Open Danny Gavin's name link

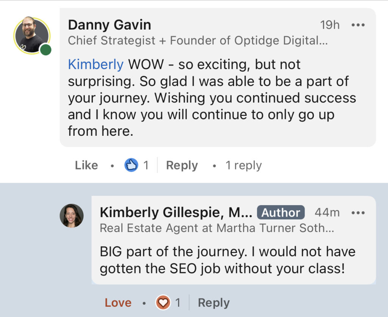click(110, 25)
